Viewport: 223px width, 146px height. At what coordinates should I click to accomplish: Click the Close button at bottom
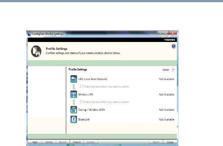[170, 142]
